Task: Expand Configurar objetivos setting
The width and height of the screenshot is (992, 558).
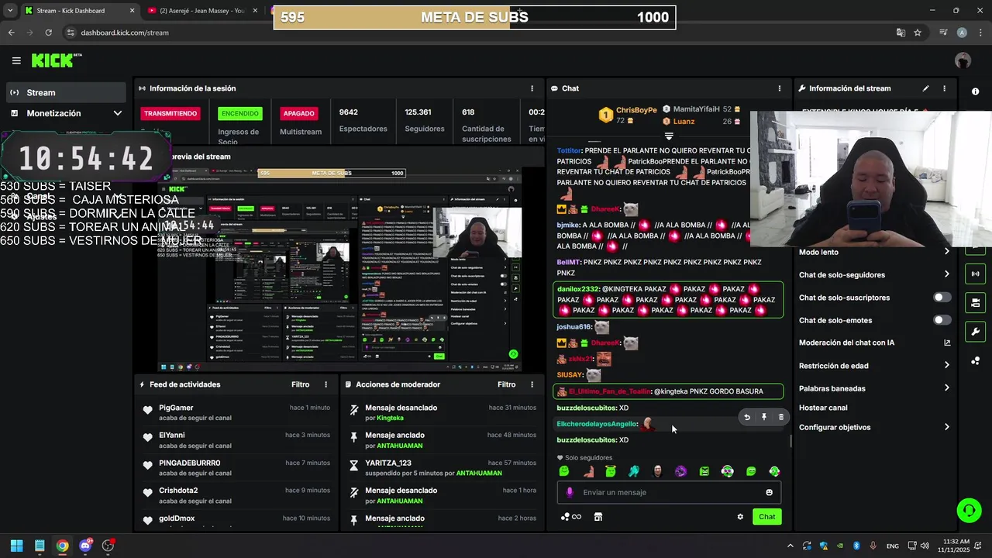Action: click(x=947, y=427)
